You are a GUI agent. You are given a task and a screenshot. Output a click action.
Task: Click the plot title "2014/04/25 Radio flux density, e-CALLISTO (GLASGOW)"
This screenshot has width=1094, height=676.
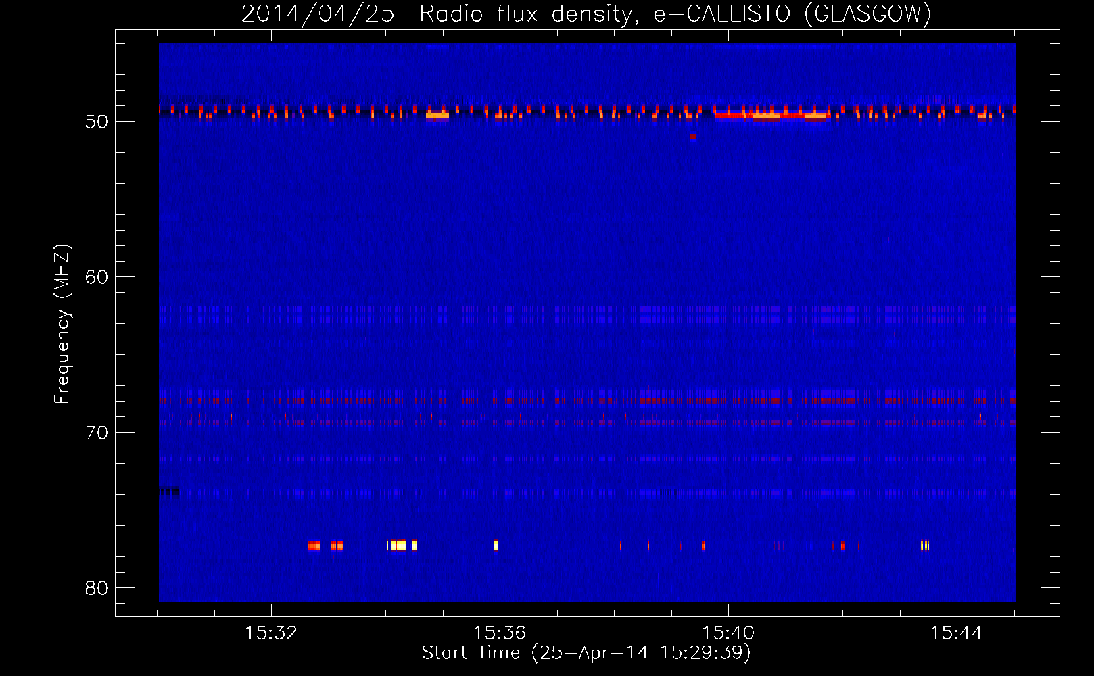click(586, 14)
